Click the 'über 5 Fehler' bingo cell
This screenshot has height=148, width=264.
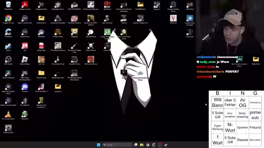[x=230, y=102]
